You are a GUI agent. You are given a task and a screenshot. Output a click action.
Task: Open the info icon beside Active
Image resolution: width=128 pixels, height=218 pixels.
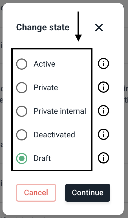(x=103, y=64)
